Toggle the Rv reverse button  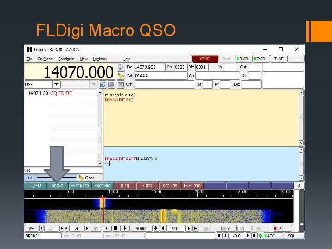(x=260, y=228)
